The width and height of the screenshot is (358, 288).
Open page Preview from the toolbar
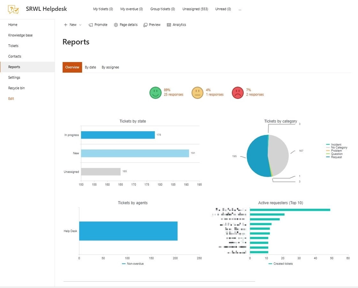pyautogui.click(x=152, y=25)
